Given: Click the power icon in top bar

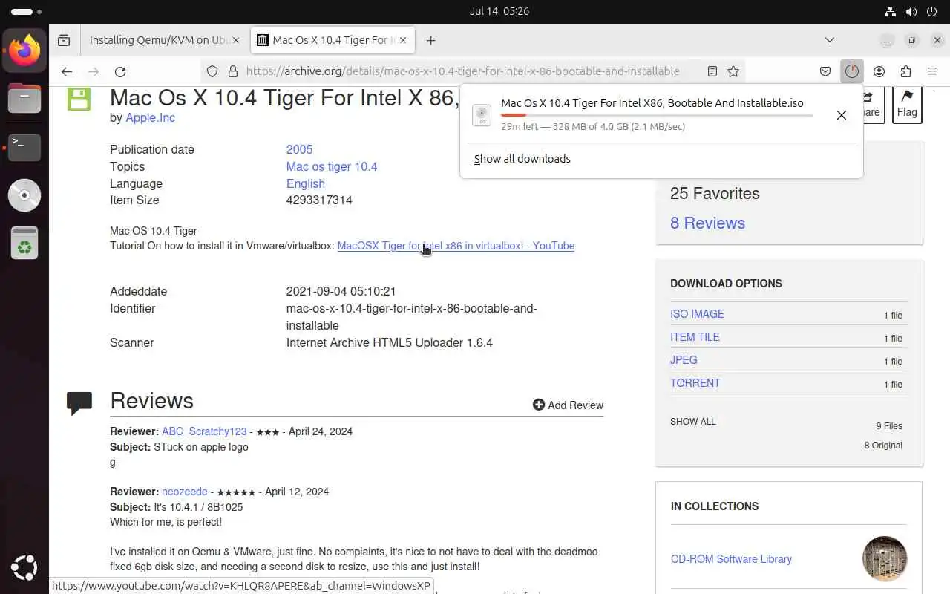Looking at the screenshot, I should pos(932,11).
